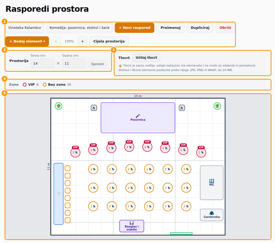Click the plant in the top-right corner
This screenshot has width=275, height=243.
(x=217, y=106)
